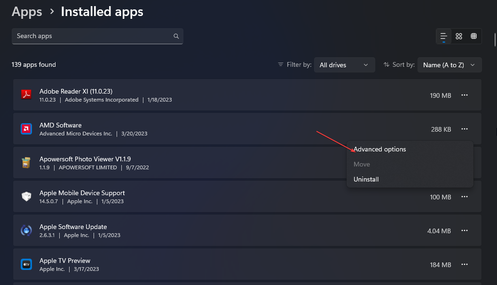This screenshot has height=285, width=497.
Task: Open more options for Apple Mobile Device Support
Action: 465,197
